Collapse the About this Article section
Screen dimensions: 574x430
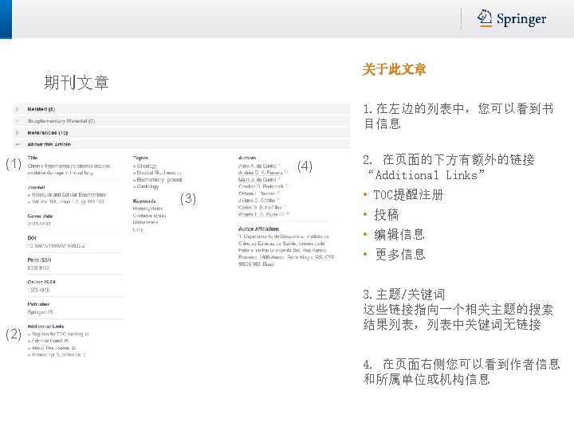point(181,144)
